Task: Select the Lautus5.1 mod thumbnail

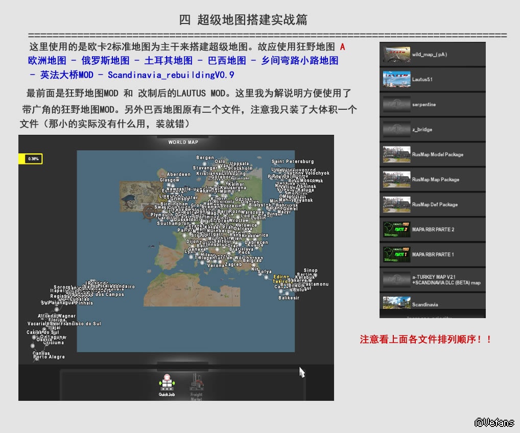Action: [396, 79]
